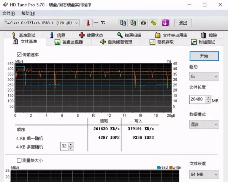Decrease the queue depth 32 spinner
The width and height of the screenshot is (228, 182).
click(x=71, y=148)
